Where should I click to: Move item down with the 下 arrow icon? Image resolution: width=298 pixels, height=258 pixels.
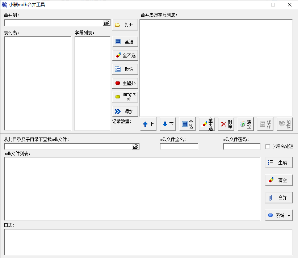pyautogui.click(x=168, y=124)
